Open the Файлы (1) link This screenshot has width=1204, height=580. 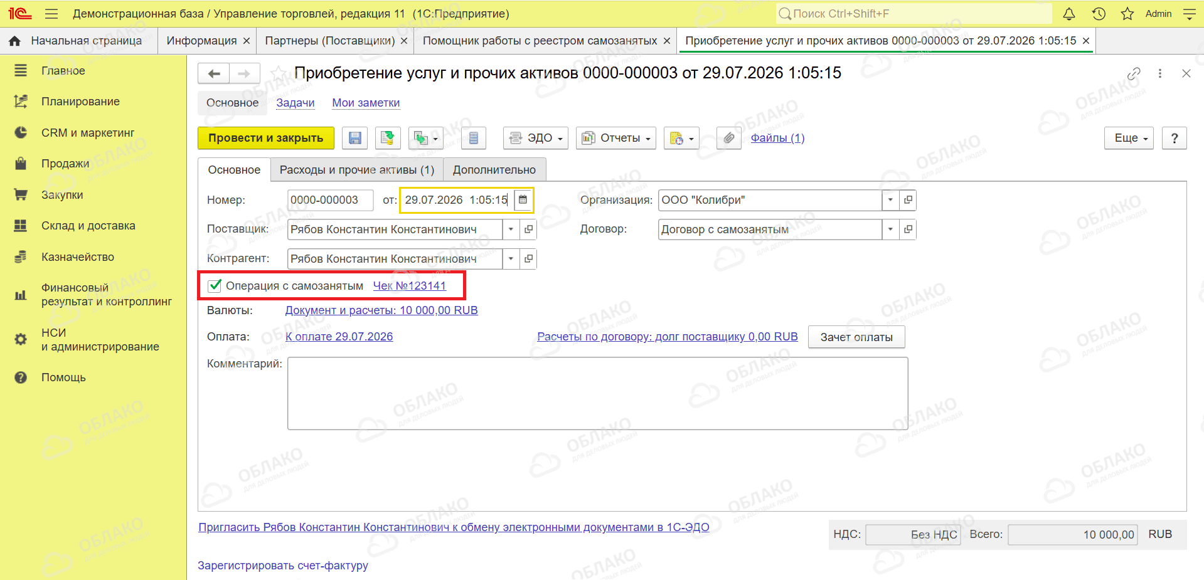[777, 138]
